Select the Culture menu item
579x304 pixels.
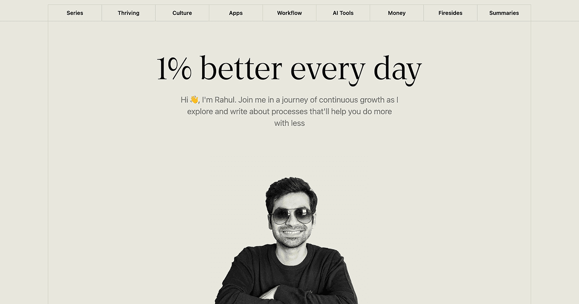tap(182, 13)
